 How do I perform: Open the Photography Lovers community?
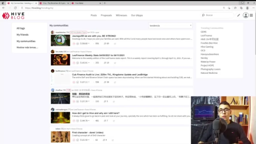[x=211, y=69]
